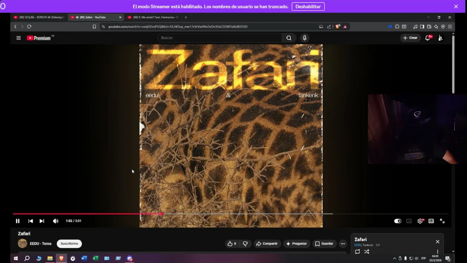Open the EEDU - Tema channel name
Image resolution: width=467 pixels, height=263 pixels.
40,244
